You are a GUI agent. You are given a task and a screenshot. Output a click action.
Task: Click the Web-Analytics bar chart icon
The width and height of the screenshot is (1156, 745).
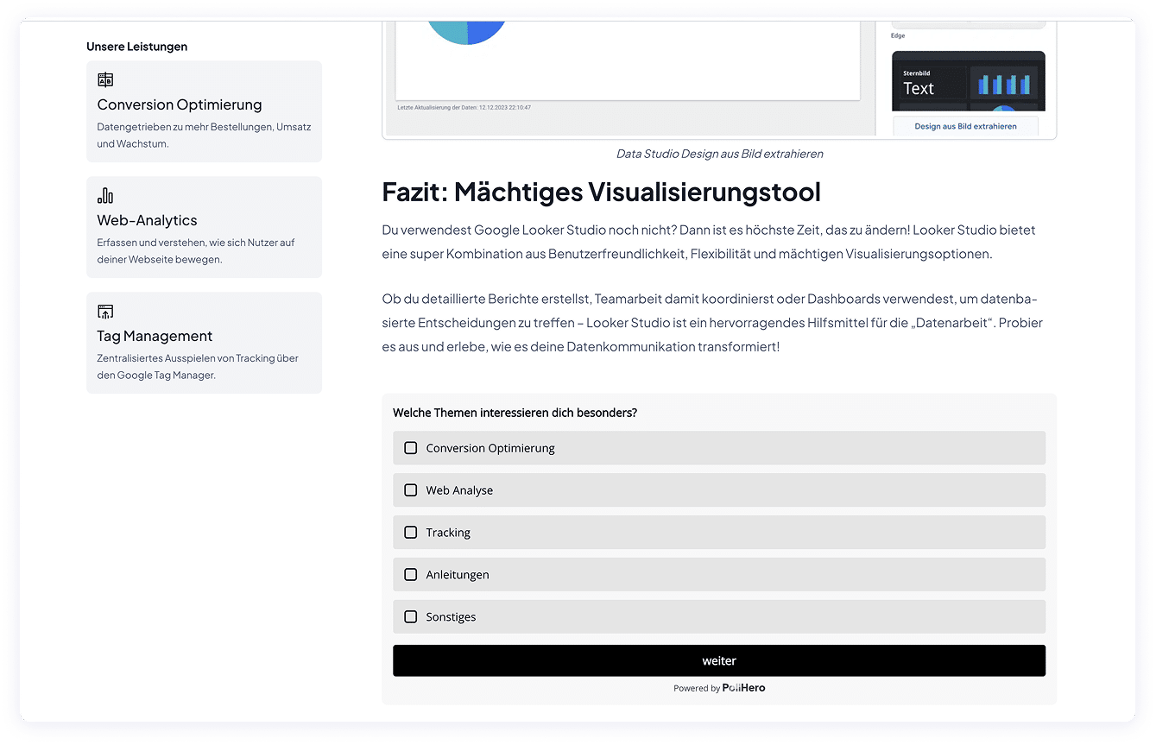105,196
